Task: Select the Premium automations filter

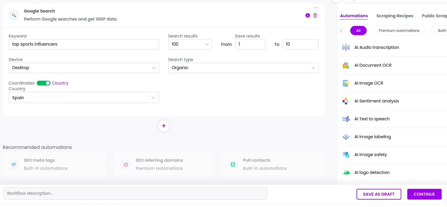Action: click(399, 30)
